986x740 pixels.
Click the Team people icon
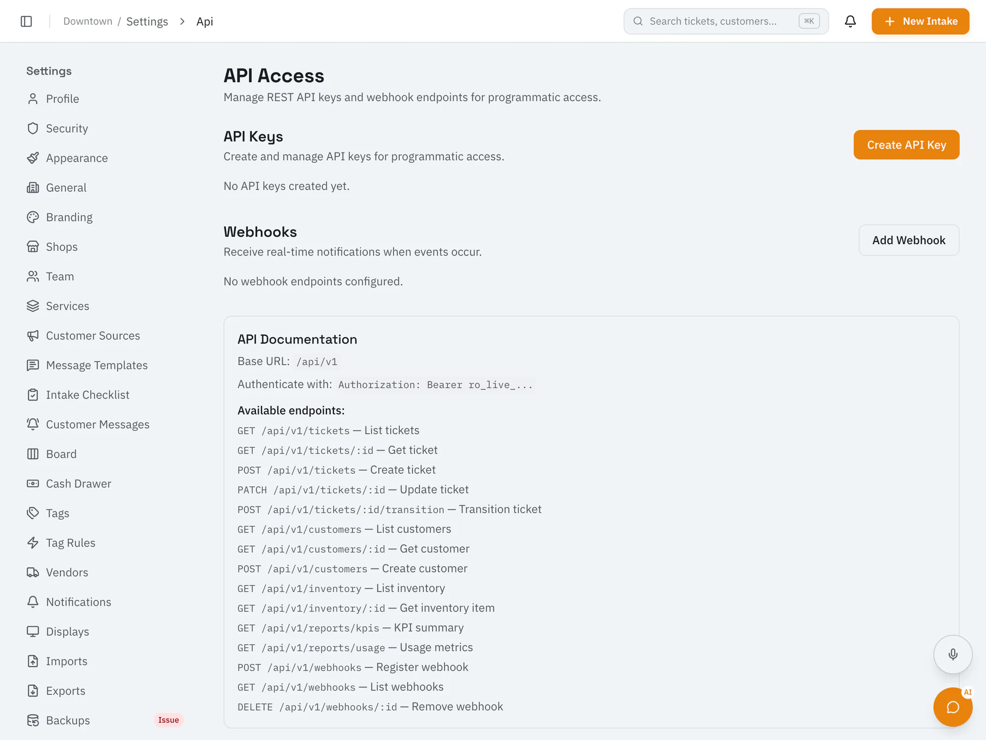pyautogui.click(x=33, y=276)
